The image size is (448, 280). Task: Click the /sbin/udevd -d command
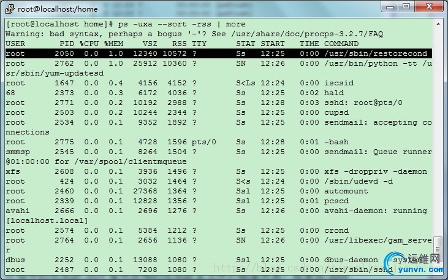point(359,181)
